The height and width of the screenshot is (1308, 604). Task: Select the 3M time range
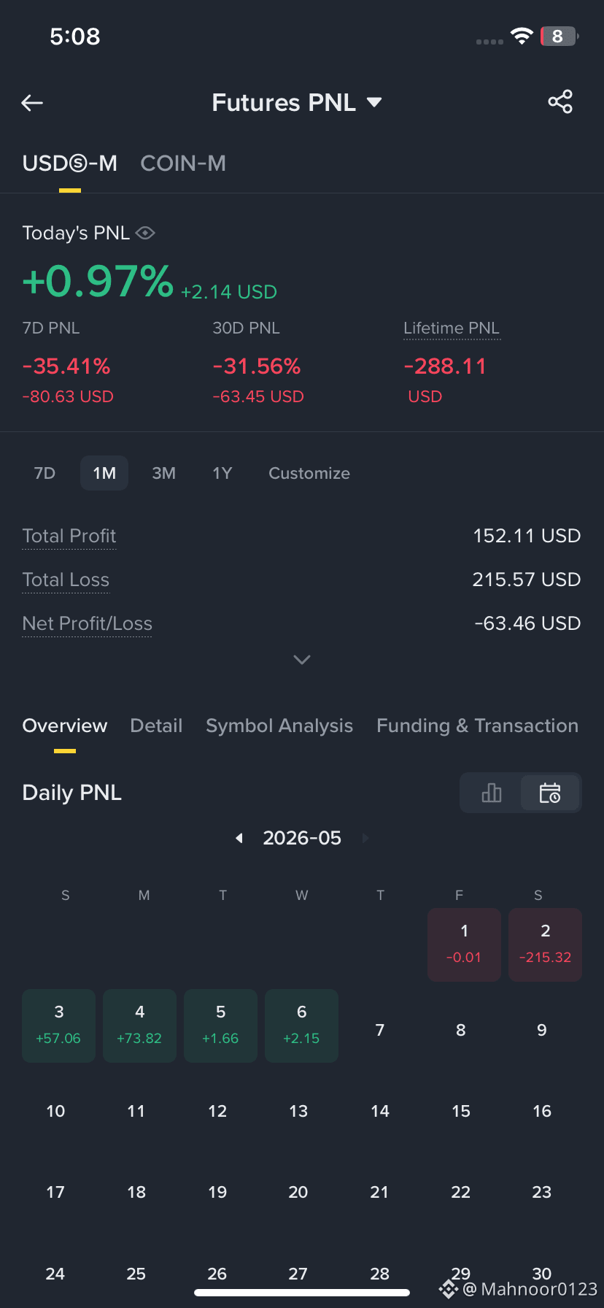coord(163,473)
